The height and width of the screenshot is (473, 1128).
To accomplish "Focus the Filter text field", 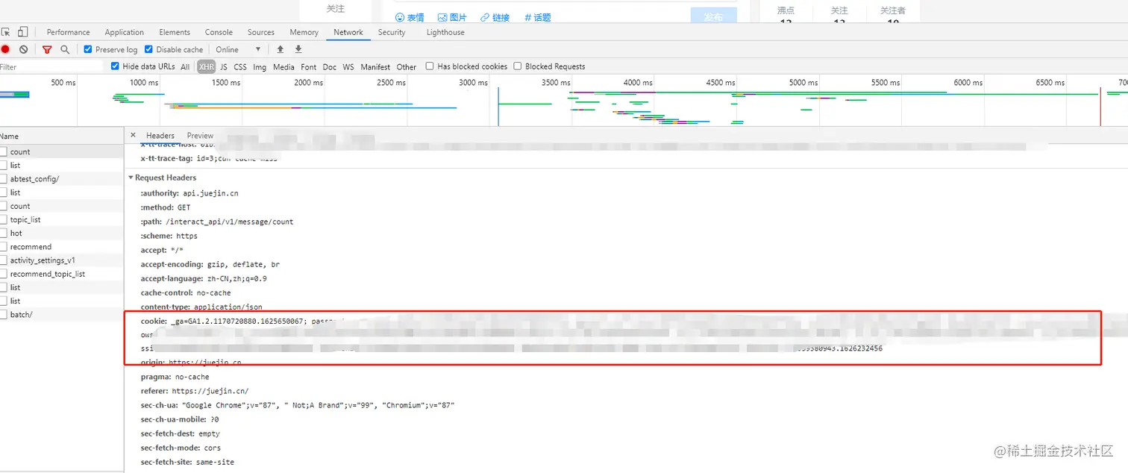I will 51,67.
